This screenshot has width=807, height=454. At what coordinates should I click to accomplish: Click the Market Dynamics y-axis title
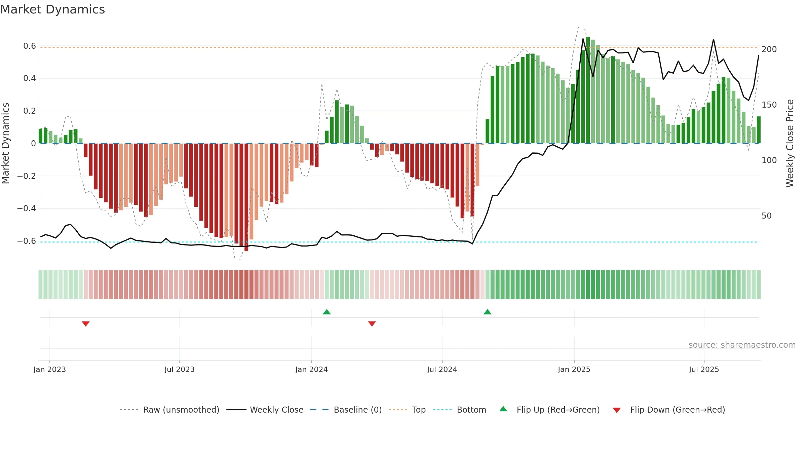click(5, 143)
